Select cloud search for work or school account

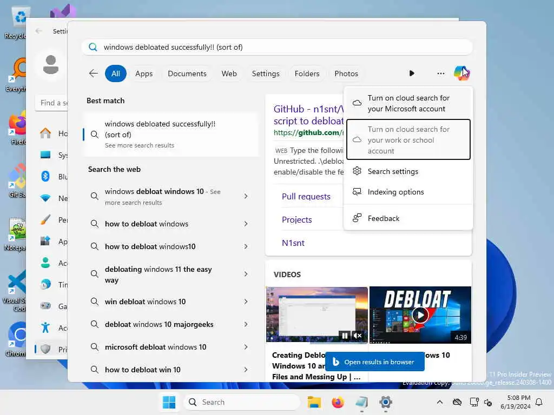[x=408, y=140]
